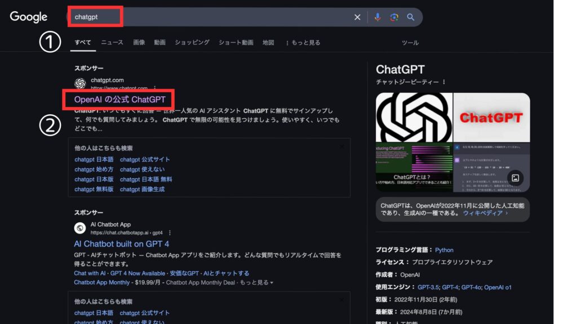Open the three-dot menu beside チャットジーピーティー
Viewport: 577px width, 324px height.
[444, 82]
